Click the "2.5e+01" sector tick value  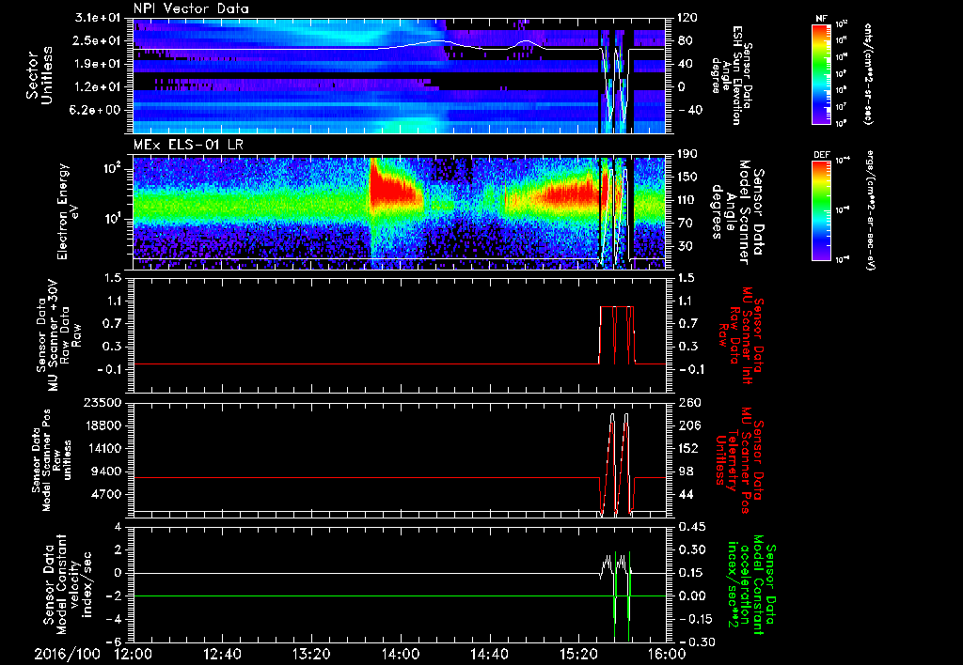pos(98,40)
